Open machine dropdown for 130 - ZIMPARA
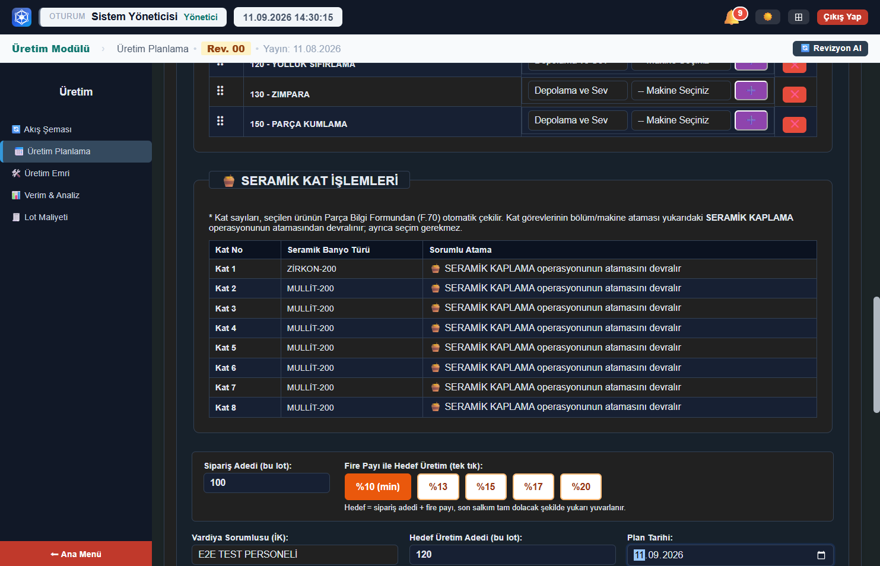The image size is (880, 566). [681, 91]
